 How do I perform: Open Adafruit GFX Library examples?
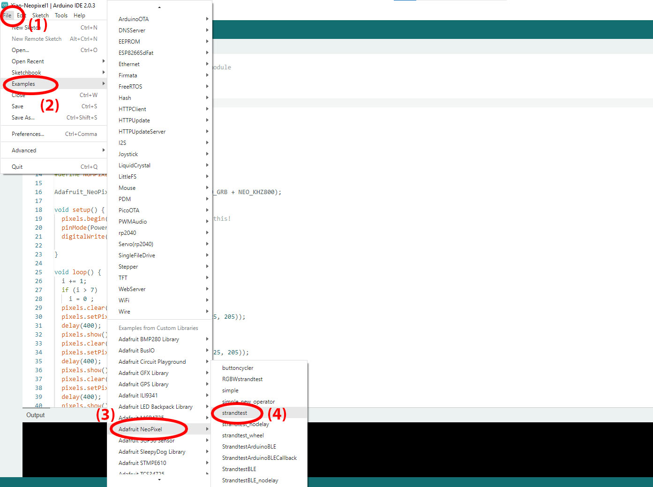tap(159, 373)
